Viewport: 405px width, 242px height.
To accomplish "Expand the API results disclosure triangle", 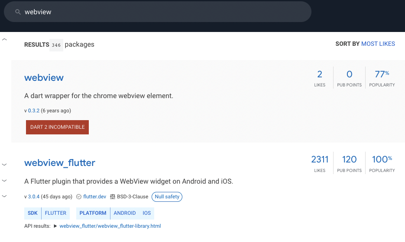I will click(55, 226).
